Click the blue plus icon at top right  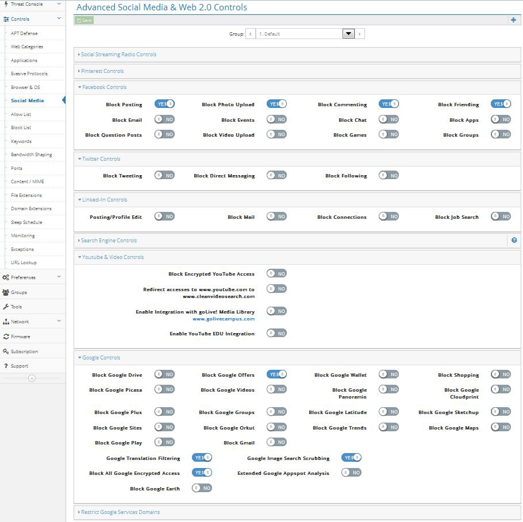pos(513,20)
